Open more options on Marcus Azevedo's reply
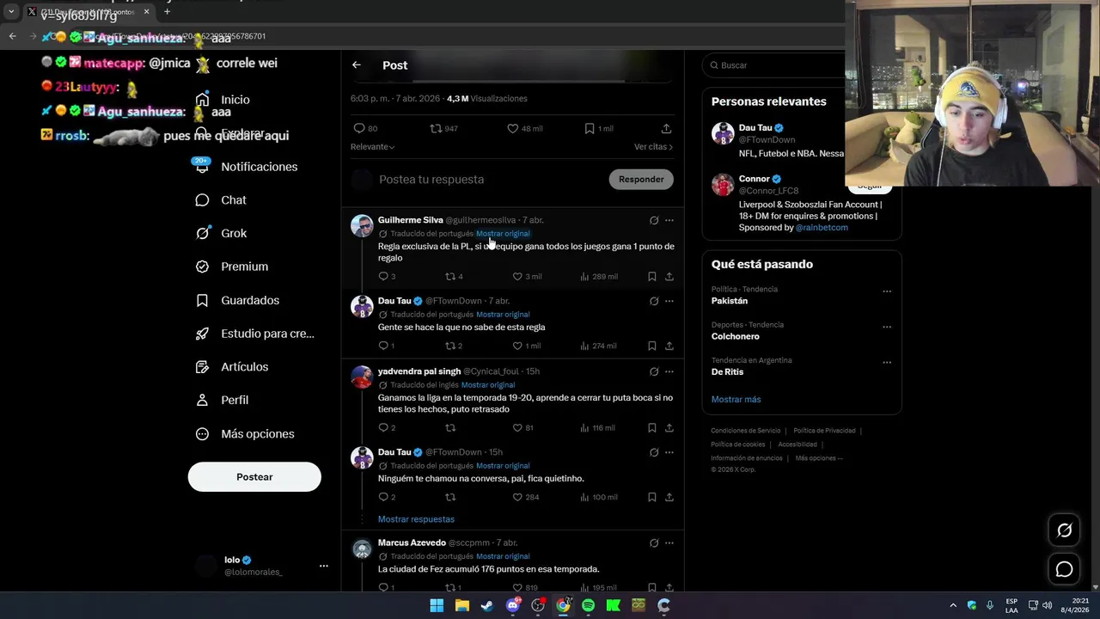Viewport: 1100px width, 619px height. pos(669,543)
